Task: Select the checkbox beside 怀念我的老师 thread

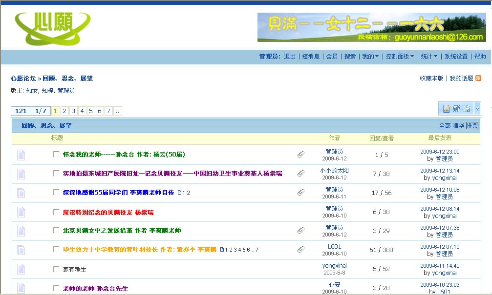Action: tap(56, 154)
